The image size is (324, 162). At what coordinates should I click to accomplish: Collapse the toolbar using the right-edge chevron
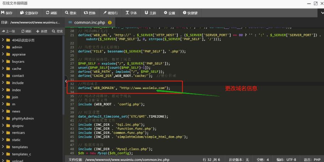pyautogui.click(x=322, y=13)
